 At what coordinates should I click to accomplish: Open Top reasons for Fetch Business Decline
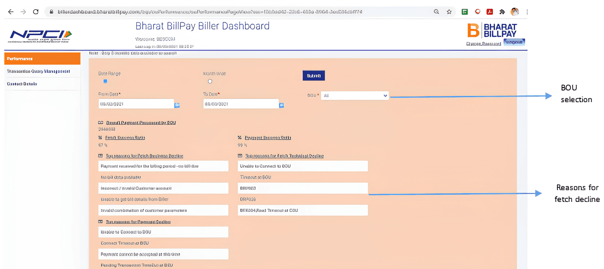pyautogui.click(x=145, y=156)
